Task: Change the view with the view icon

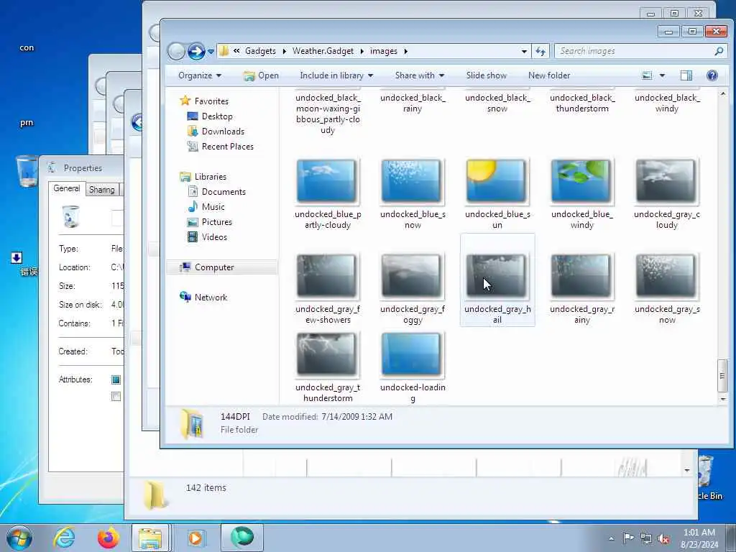Action: [647, 75]
